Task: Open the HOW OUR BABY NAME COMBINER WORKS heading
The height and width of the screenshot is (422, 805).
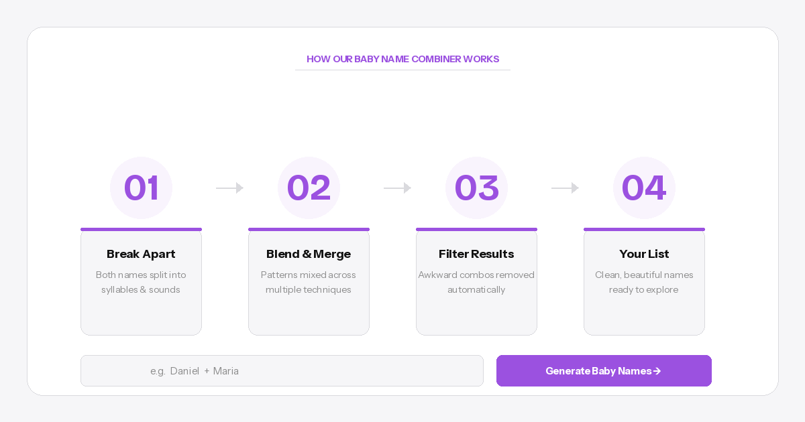Action: pyautogui.click(x=402, y=59)
